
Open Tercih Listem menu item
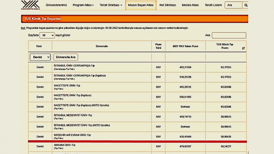point(213,5)
